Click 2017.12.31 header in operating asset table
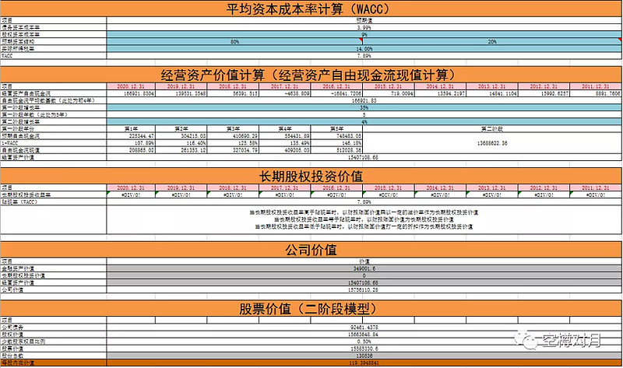 tap(284, 86)
